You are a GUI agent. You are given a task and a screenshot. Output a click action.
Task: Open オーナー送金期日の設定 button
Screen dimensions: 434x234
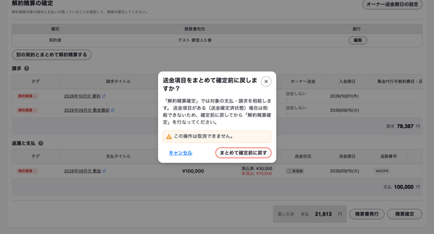pos(392,5)
